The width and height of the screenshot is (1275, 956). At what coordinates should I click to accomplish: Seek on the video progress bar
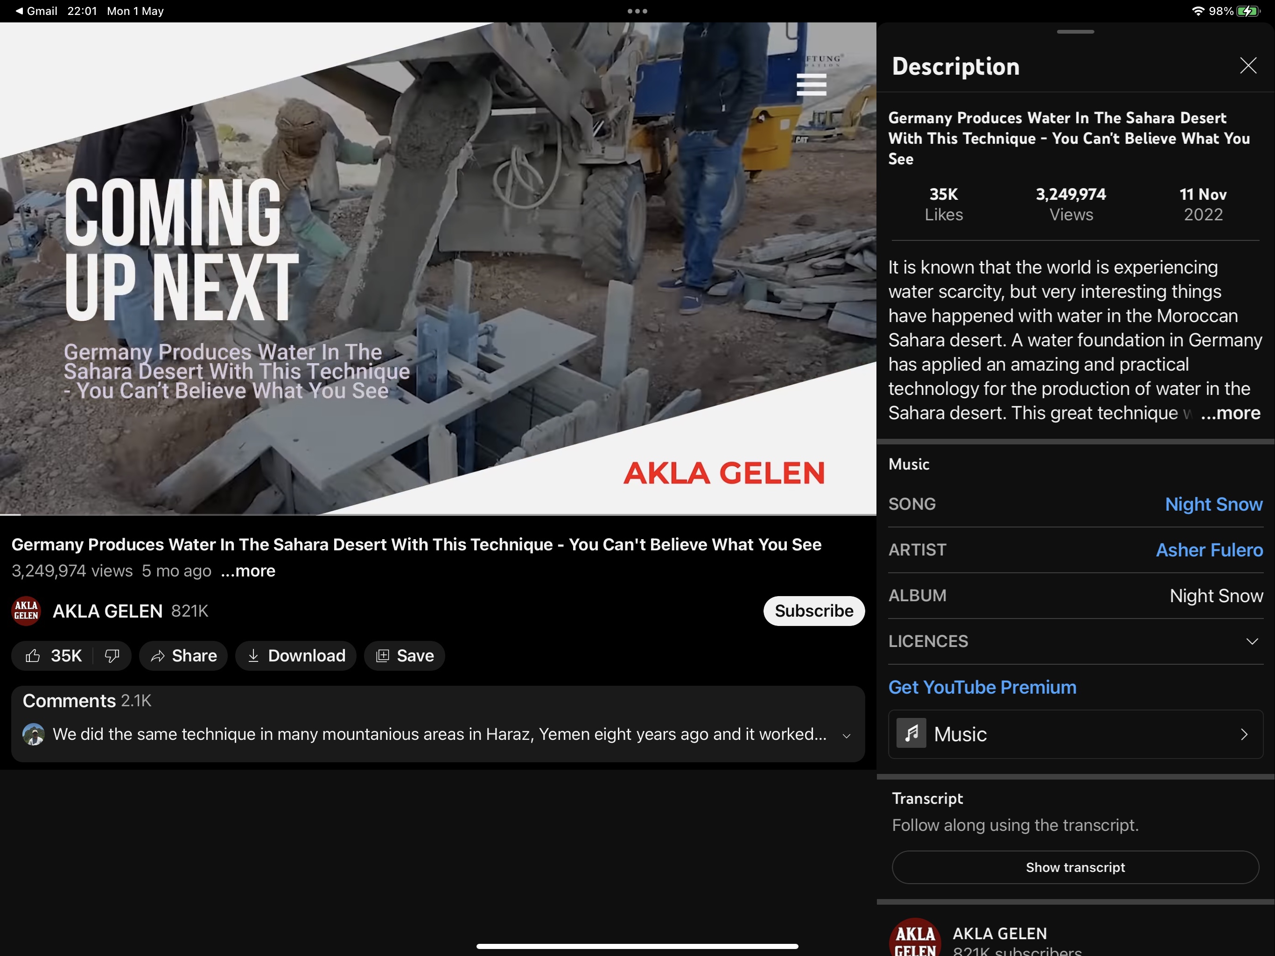click(438, 514)
